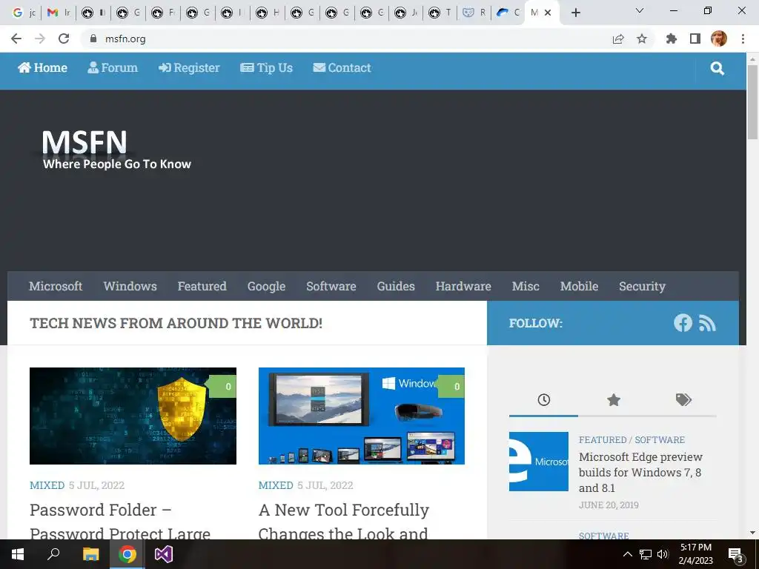Image resolution: width=759 pixels, height=569 pixels.
Task: Open the Misc category menu
Action: [x=526, y=286]
